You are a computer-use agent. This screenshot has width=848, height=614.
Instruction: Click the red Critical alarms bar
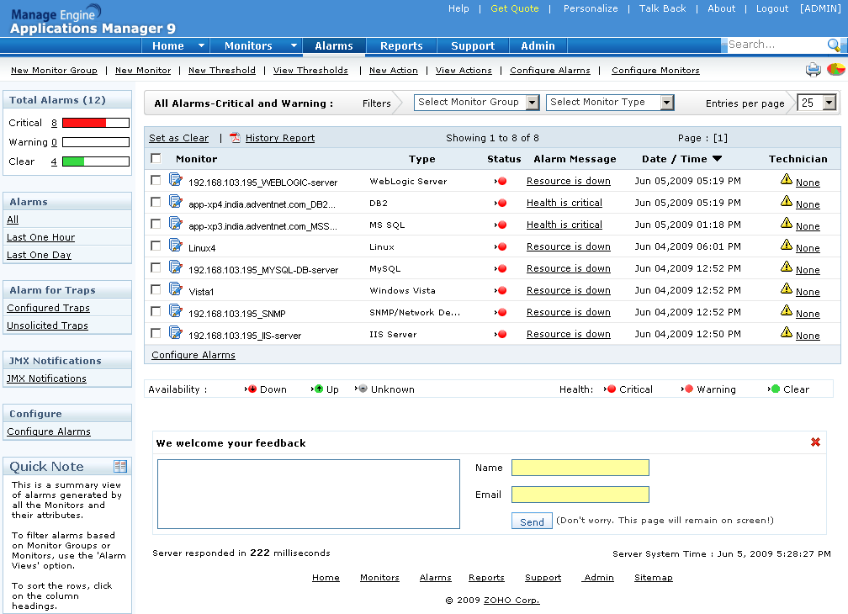pyautogui.click(x=84, y=123)
